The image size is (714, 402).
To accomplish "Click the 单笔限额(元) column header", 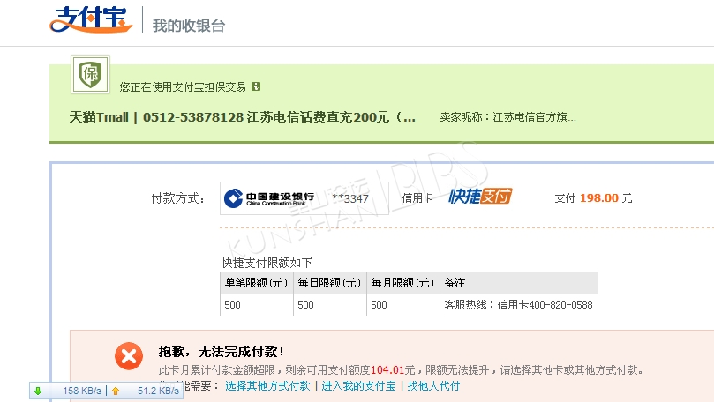I will pyautogui.click(x=256, y=283).
